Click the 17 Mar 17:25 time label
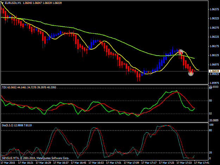Viewport: 220px width, 165px height. (x=166, y=163)
